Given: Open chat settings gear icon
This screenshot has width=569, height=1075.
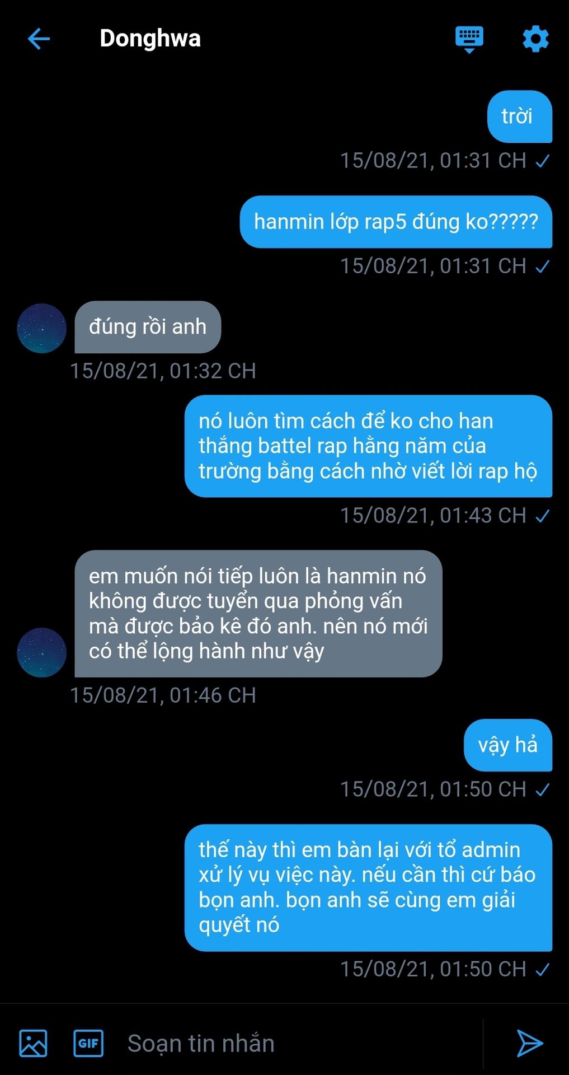Looking at the screenshot, I should tap(535, 39).
